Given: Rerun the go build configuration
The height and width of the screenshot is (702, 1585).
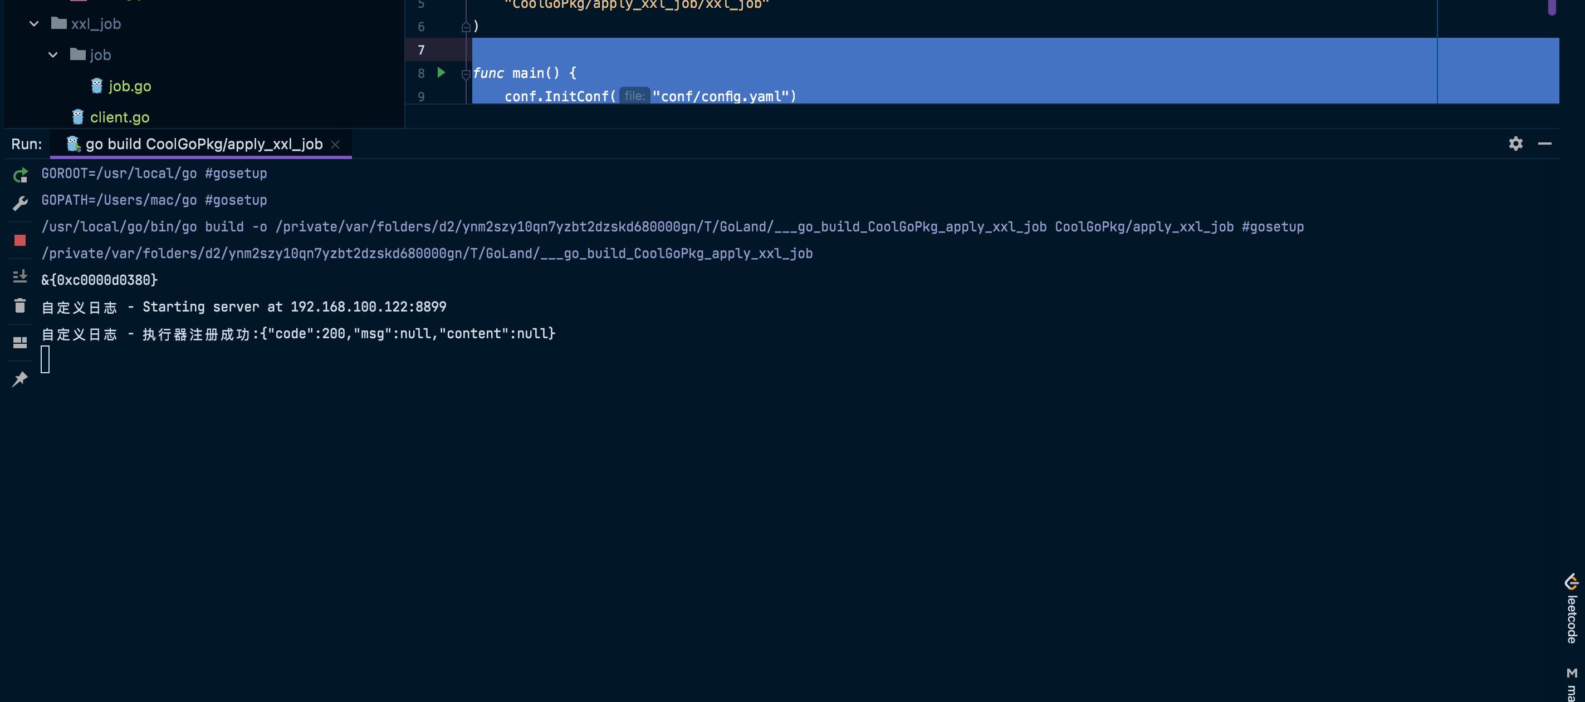Looking at the screenshot, I should point(20,175).
